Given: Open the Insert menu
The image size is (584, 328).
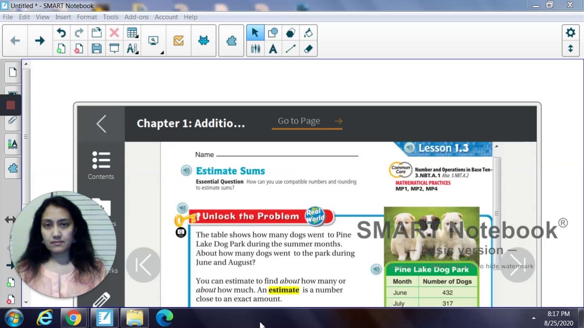Looking at the screenshot, I should (63, 17).
